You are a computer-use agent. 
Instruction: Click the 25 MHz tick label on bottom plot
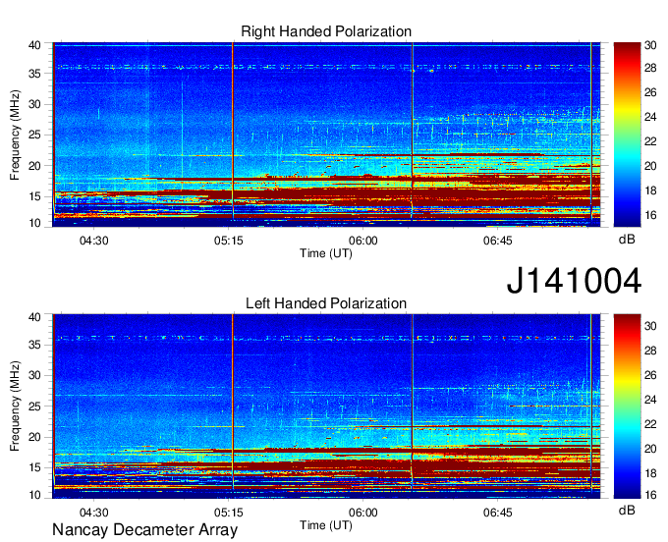34,406
